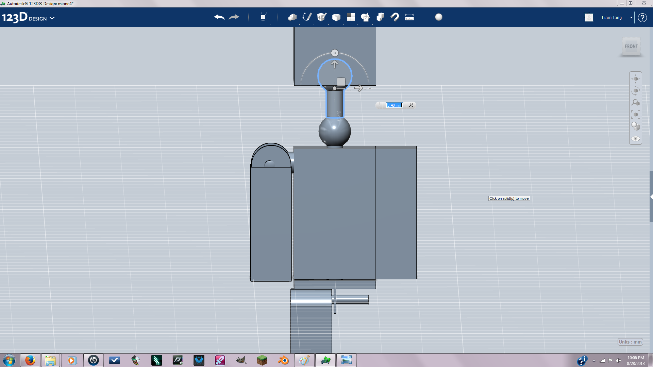The height and width of the screenshot is (367, 653).
Task: Click the volume speaker tray icon
Action: click(x=618, y=361)
